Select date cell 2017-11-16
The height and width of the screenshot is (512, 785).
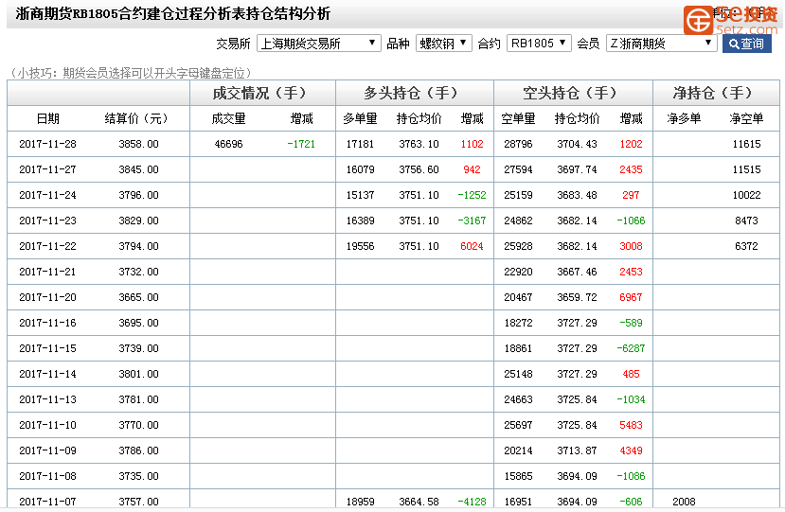(48, 323)
